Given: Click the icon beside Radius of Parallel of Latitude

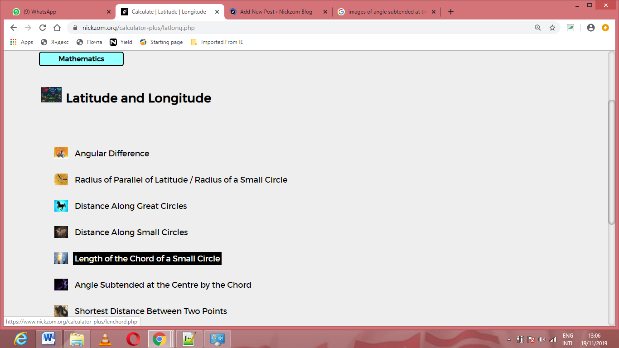Looking at the screenshot, I should tap(61, 179).
